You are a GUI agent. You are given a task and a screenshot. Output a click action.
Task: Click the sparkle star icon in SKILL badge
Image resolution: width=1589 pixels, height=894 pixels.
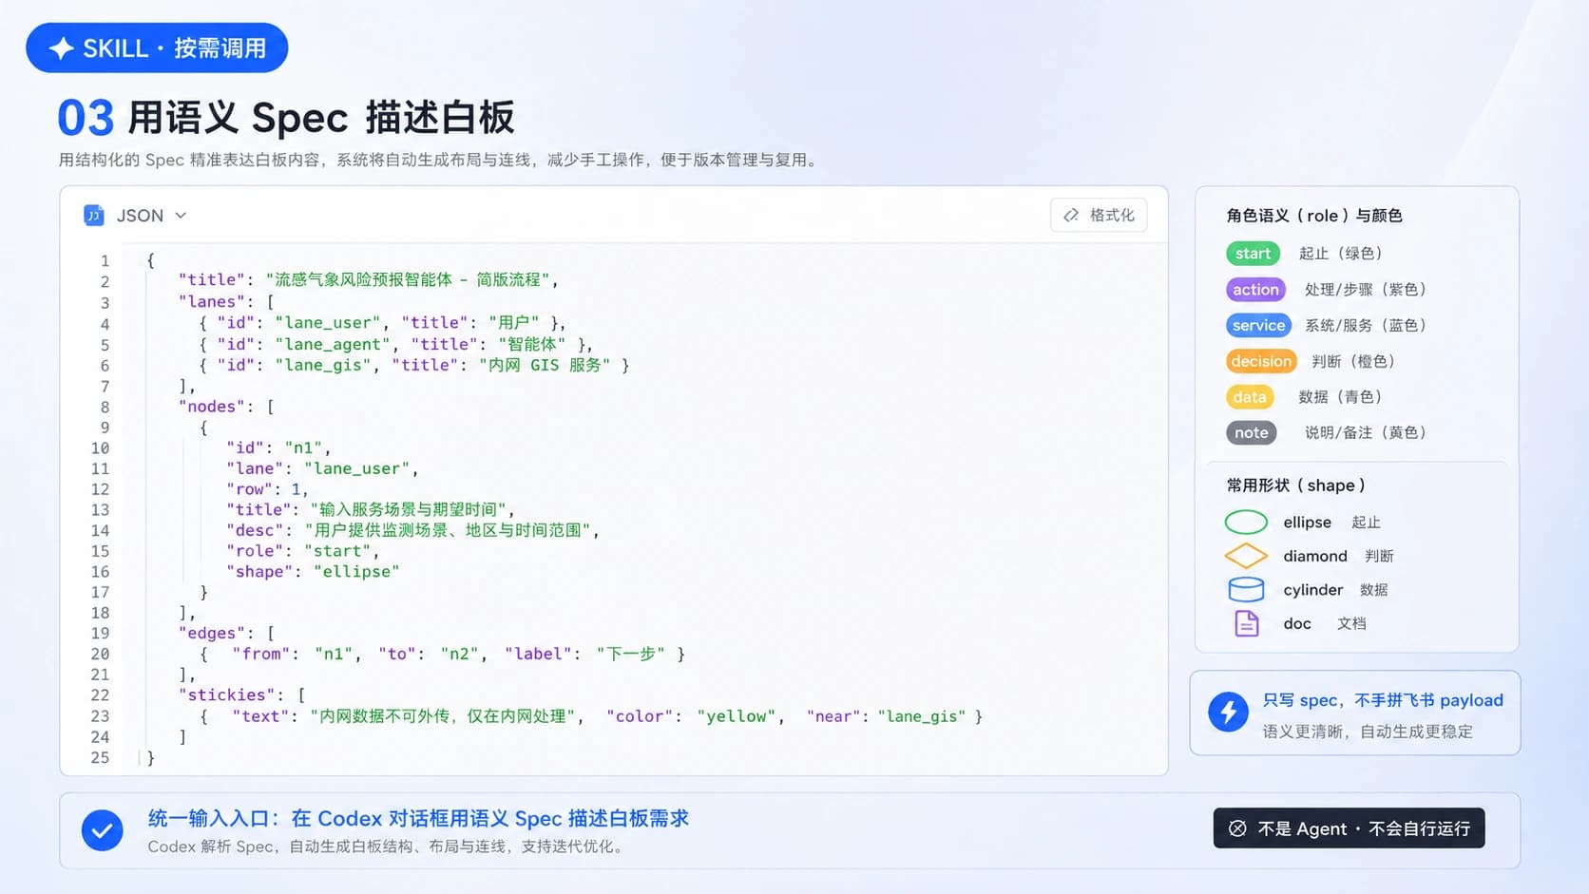(62, 48)
